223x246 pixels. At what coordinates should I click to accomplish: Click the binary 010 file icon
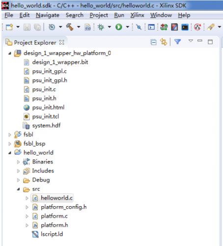click(x=88, y=27)
